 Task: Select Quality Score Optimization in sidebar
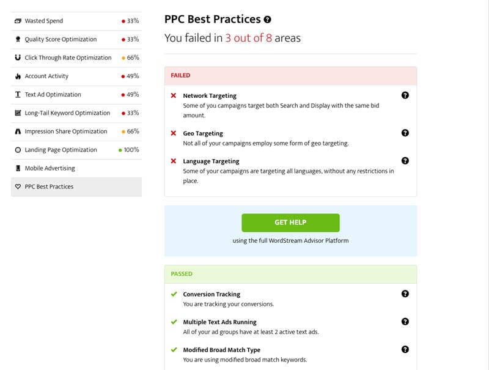pos(76,39)
